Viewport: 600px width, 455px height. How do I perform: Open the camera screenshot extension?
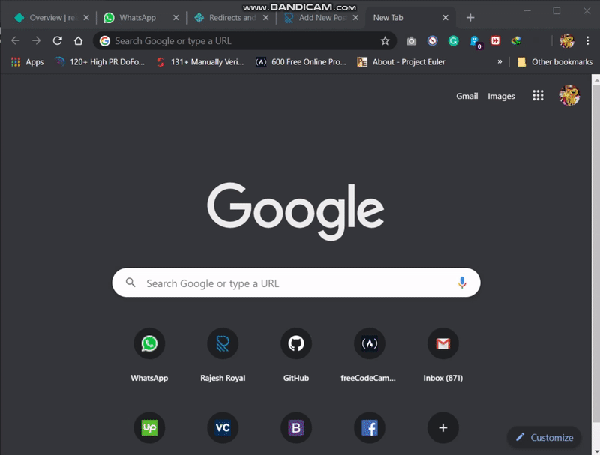click(411, 41)
